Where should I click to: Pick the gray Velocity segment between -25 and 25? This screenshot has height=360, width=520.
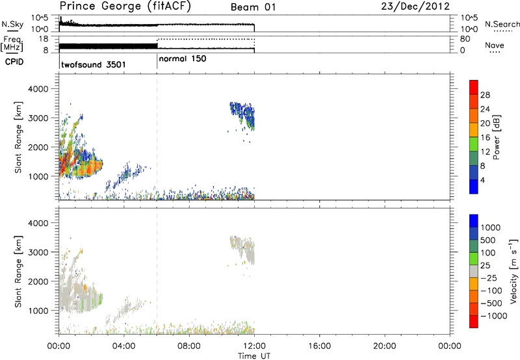[474, 271]
